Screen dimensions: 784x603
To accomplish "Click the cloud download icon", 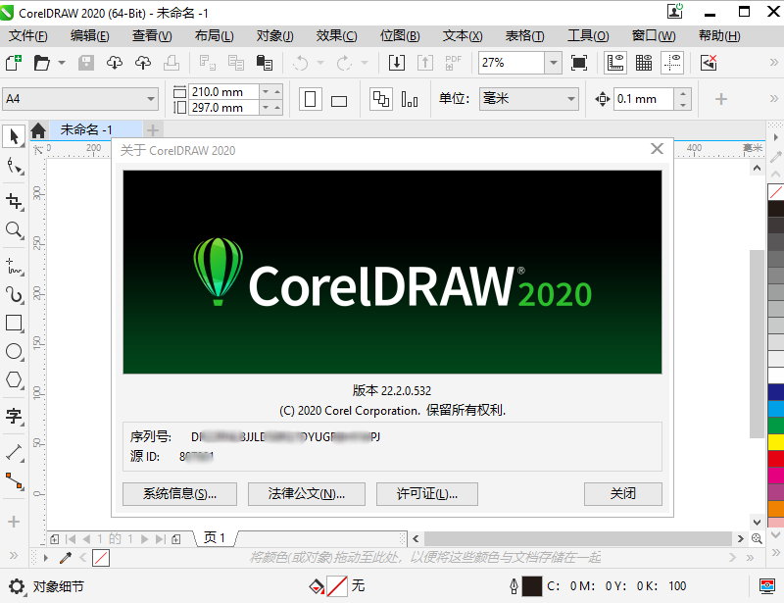I will coord(115,63).
